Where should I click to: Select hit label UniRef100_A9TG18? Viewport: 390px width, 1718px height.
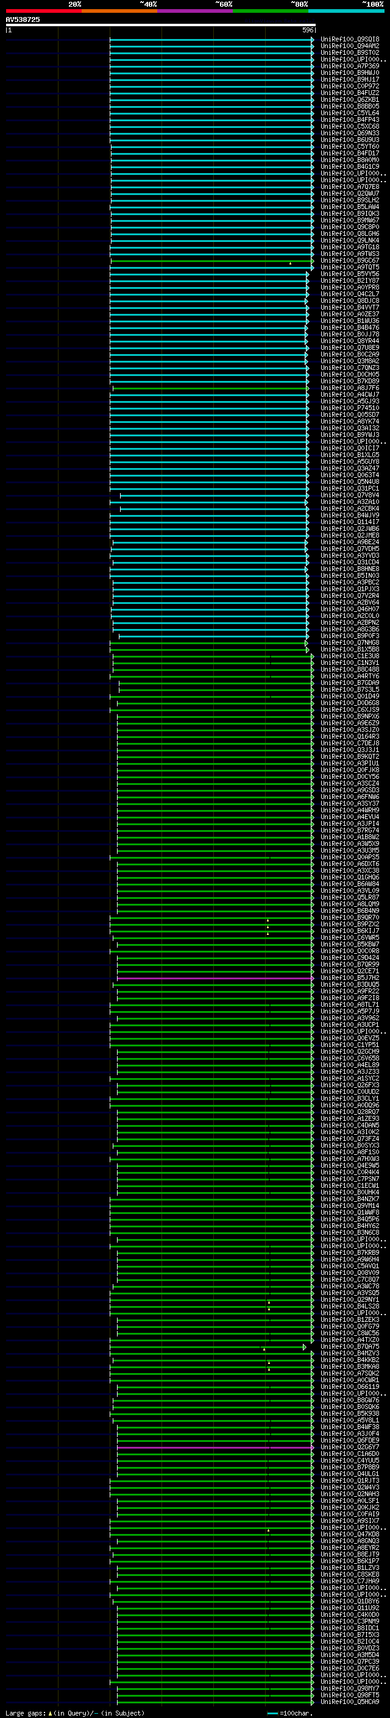[x=350, y=247]
